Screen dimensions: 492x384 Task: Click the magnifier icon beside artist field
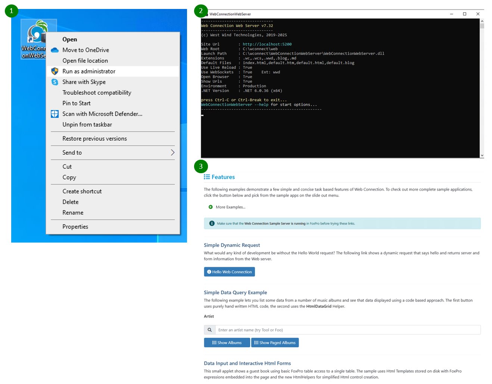click(210, 330)
